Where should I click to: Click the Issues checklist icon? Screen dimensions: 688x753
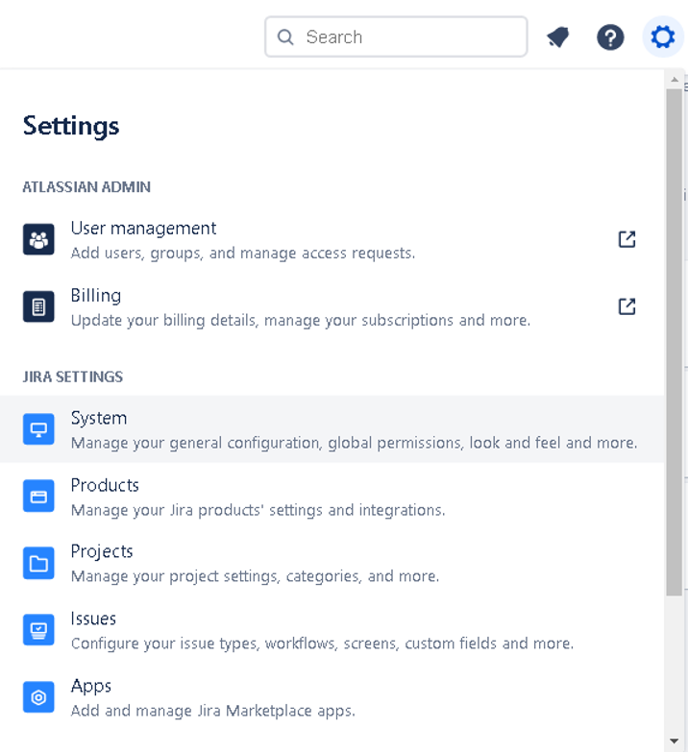pos(38,630)
